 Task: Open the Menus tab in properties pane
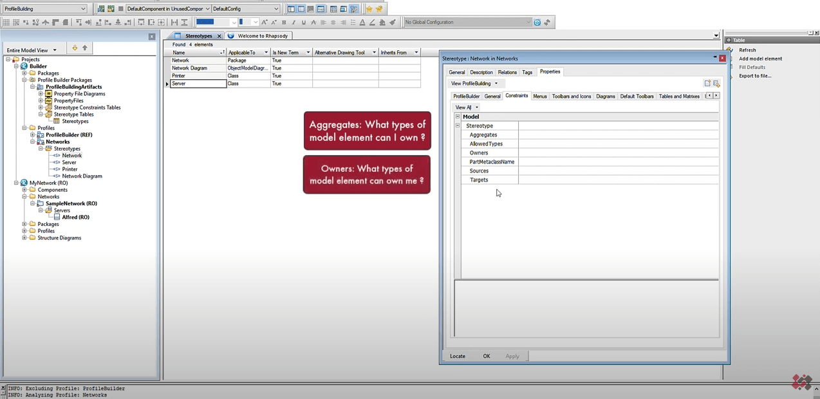pos(539,96)
